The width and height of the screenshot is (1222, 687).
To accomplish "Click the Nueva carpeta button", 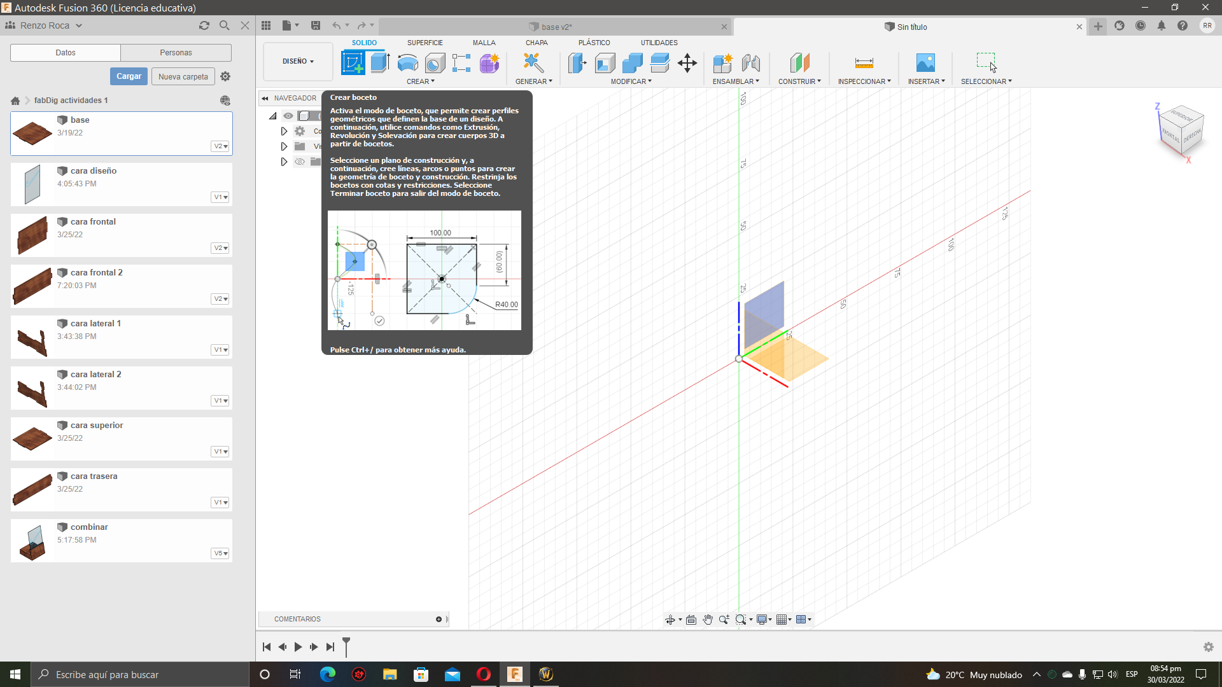I will tap(183, 76).
